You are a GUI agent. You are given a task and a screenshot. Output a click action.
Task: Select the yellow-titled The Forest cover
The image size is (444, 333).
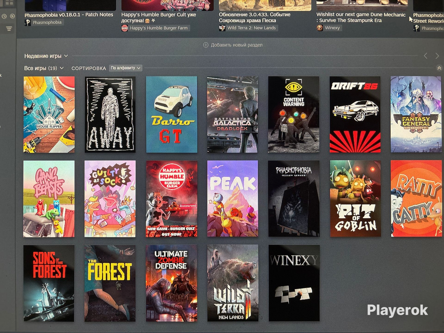pyautogui.click(x=110, y=283)
